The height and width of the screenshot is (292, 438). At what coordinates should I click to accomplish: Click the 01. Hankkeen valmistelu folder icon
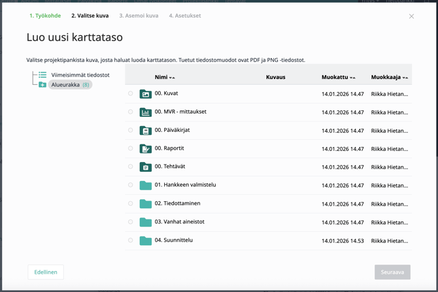145,186
